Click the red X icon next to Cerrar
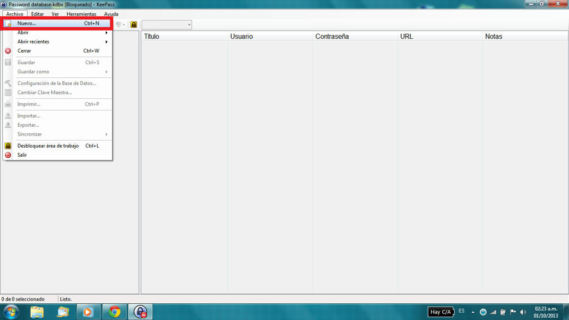 [8, 51]
